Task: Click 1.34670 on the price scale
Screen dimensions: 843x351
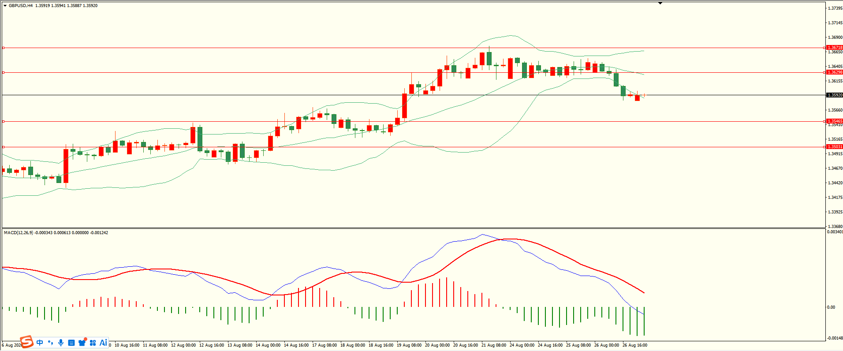Action: [835, 168]
